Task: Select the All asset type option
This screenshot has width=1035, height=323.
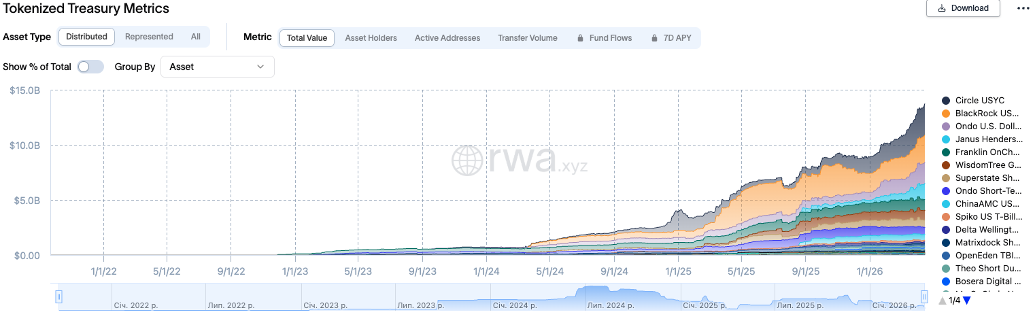Action: pos(196,37)
